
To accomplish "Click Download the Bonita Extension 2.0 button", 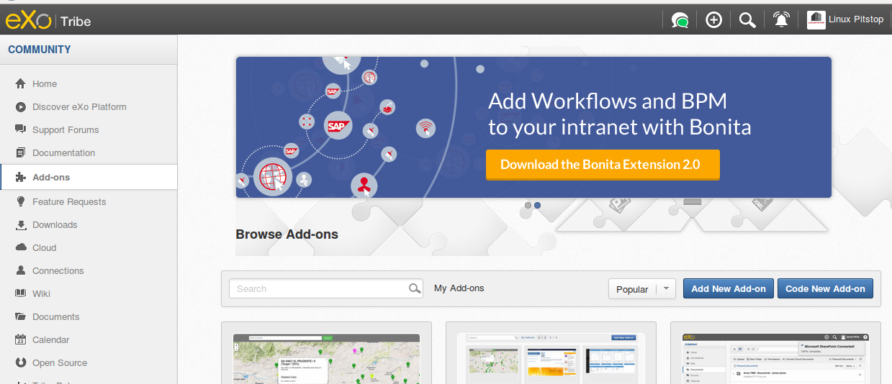I will [603, 165].
